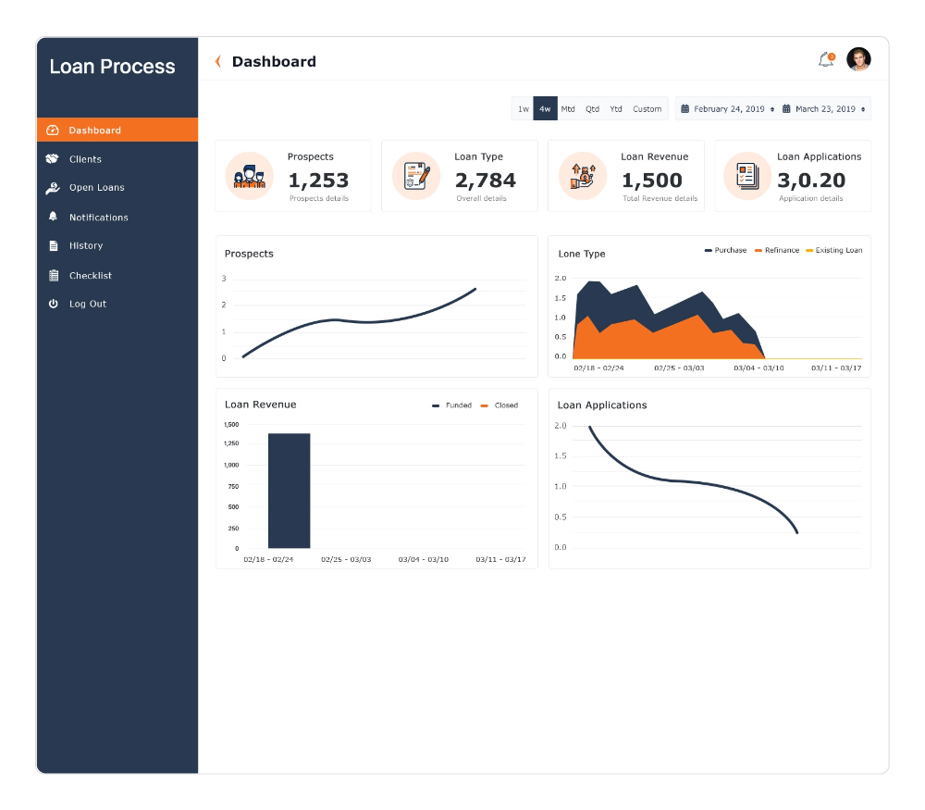This screenshot has width=925, height=810.
Task: Select the 1w time range button
Action: click(523, 109)
